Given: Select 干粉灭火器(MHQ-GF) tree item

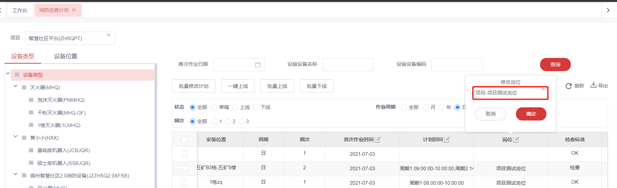Looking at the screenshot, I should click(61, 113).
